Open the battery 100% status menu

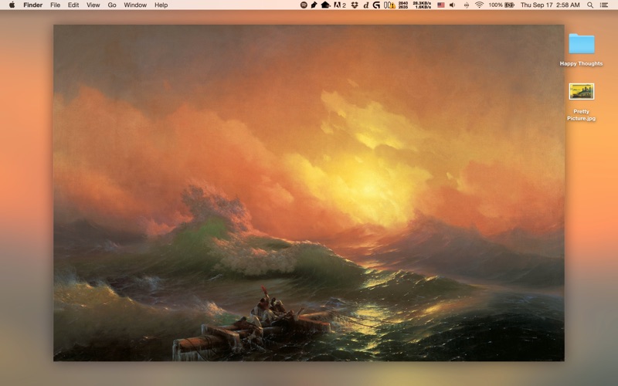pos(501,5)
